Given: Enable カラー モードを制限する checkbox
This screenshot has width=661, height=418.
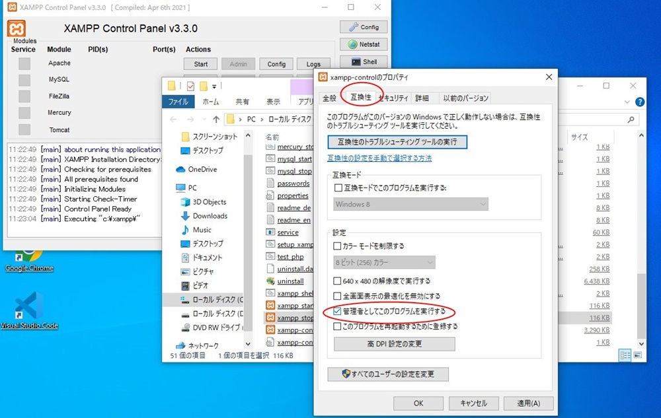Looking at the screenshot, I should tap(337, 246).
